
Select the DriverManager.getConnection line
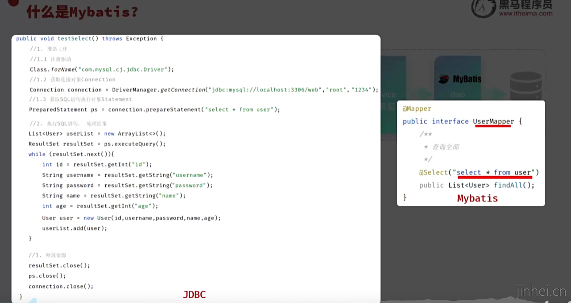[x=204, y=90]
